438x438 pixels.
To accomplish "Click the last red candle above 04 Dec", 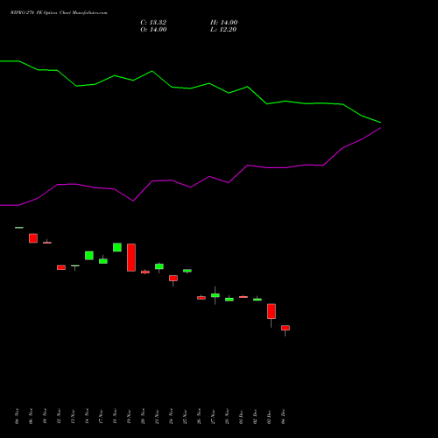I will click(x=286, y=328).
